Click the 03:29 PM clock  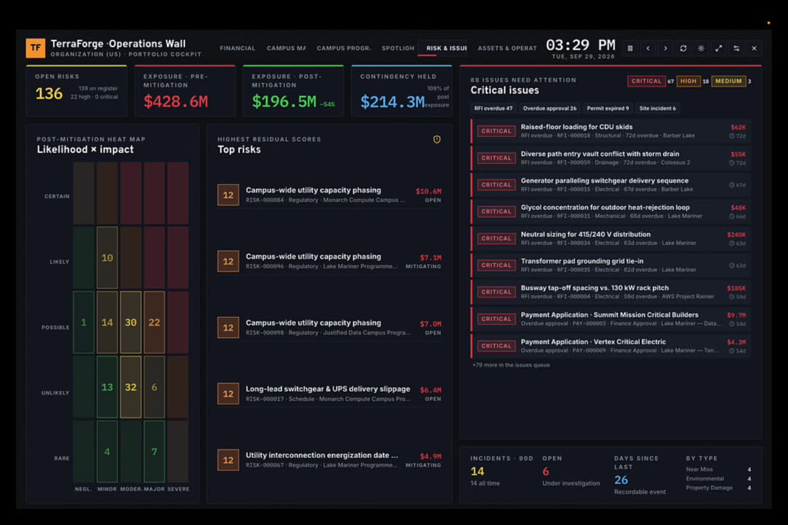coord(581,45)
